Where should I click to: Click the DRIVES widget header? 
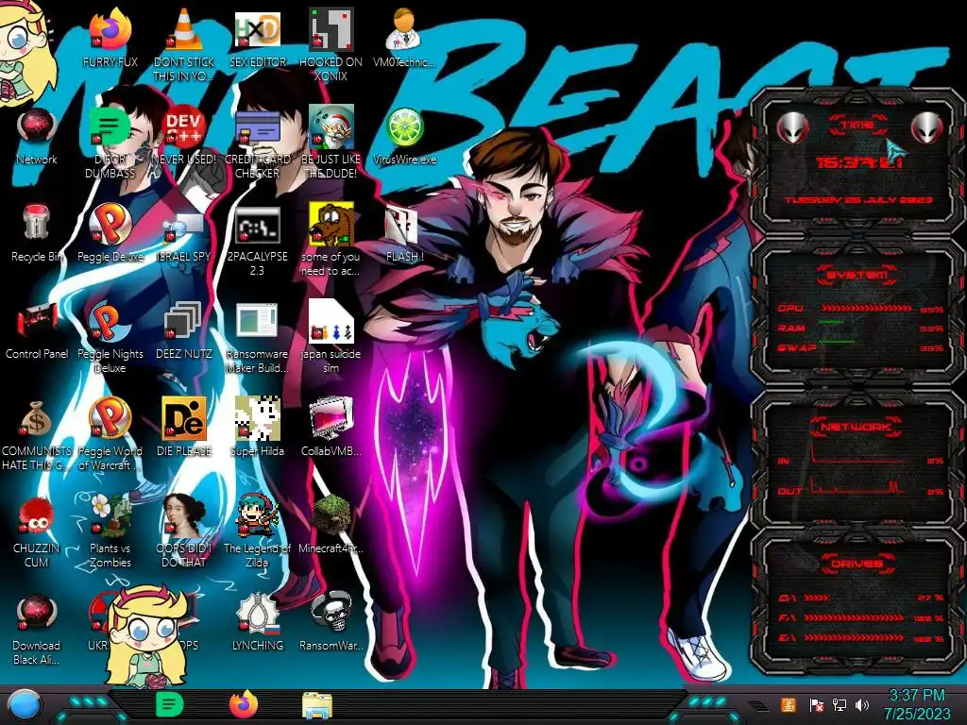[857, 564]
